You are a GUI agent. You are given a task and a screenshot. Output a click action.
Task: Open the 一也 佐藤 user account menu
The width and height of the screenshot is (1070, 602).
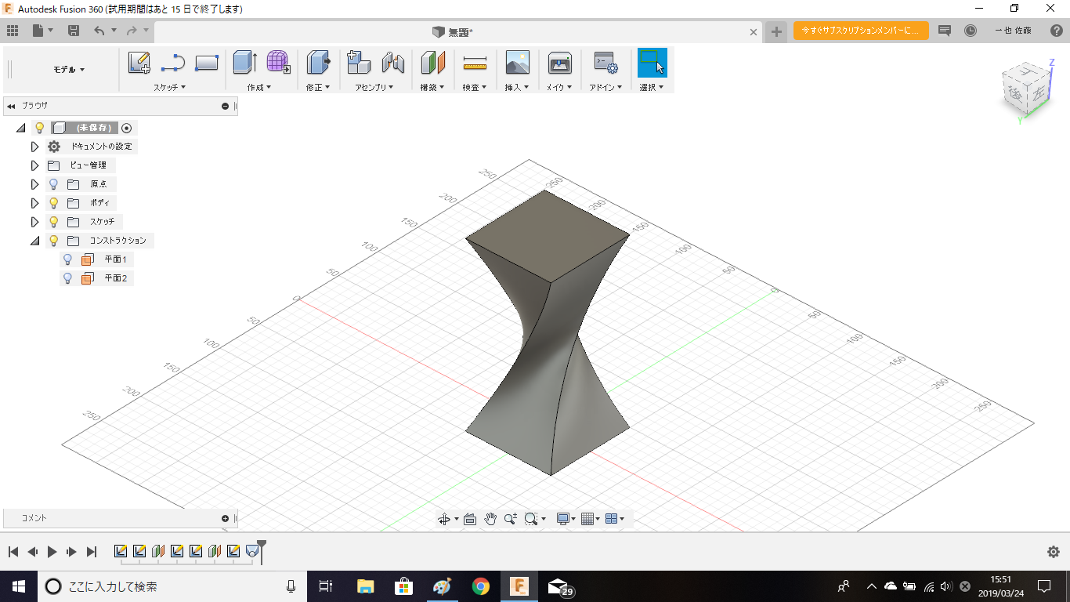1013,31
